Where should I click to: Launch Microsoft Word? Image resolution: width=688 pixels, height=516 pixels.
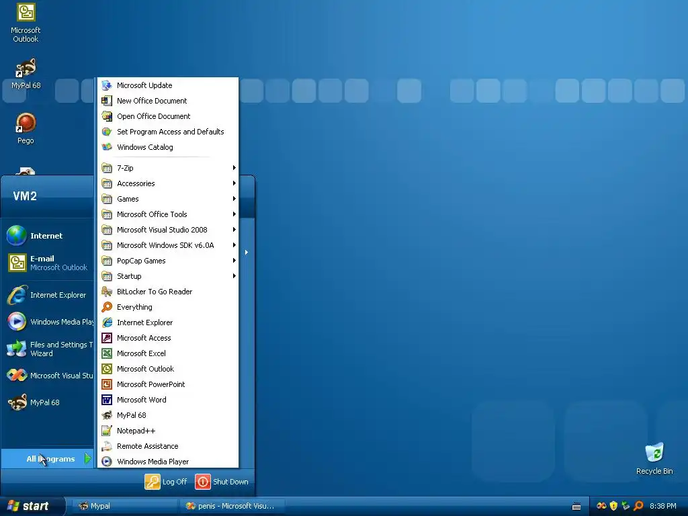tap(167, 400)
